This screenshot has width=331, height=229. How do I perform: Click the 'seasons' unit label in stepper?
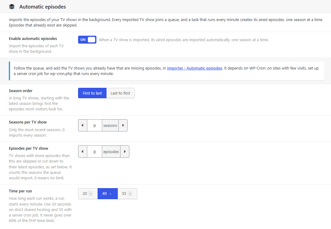[110, 125]
